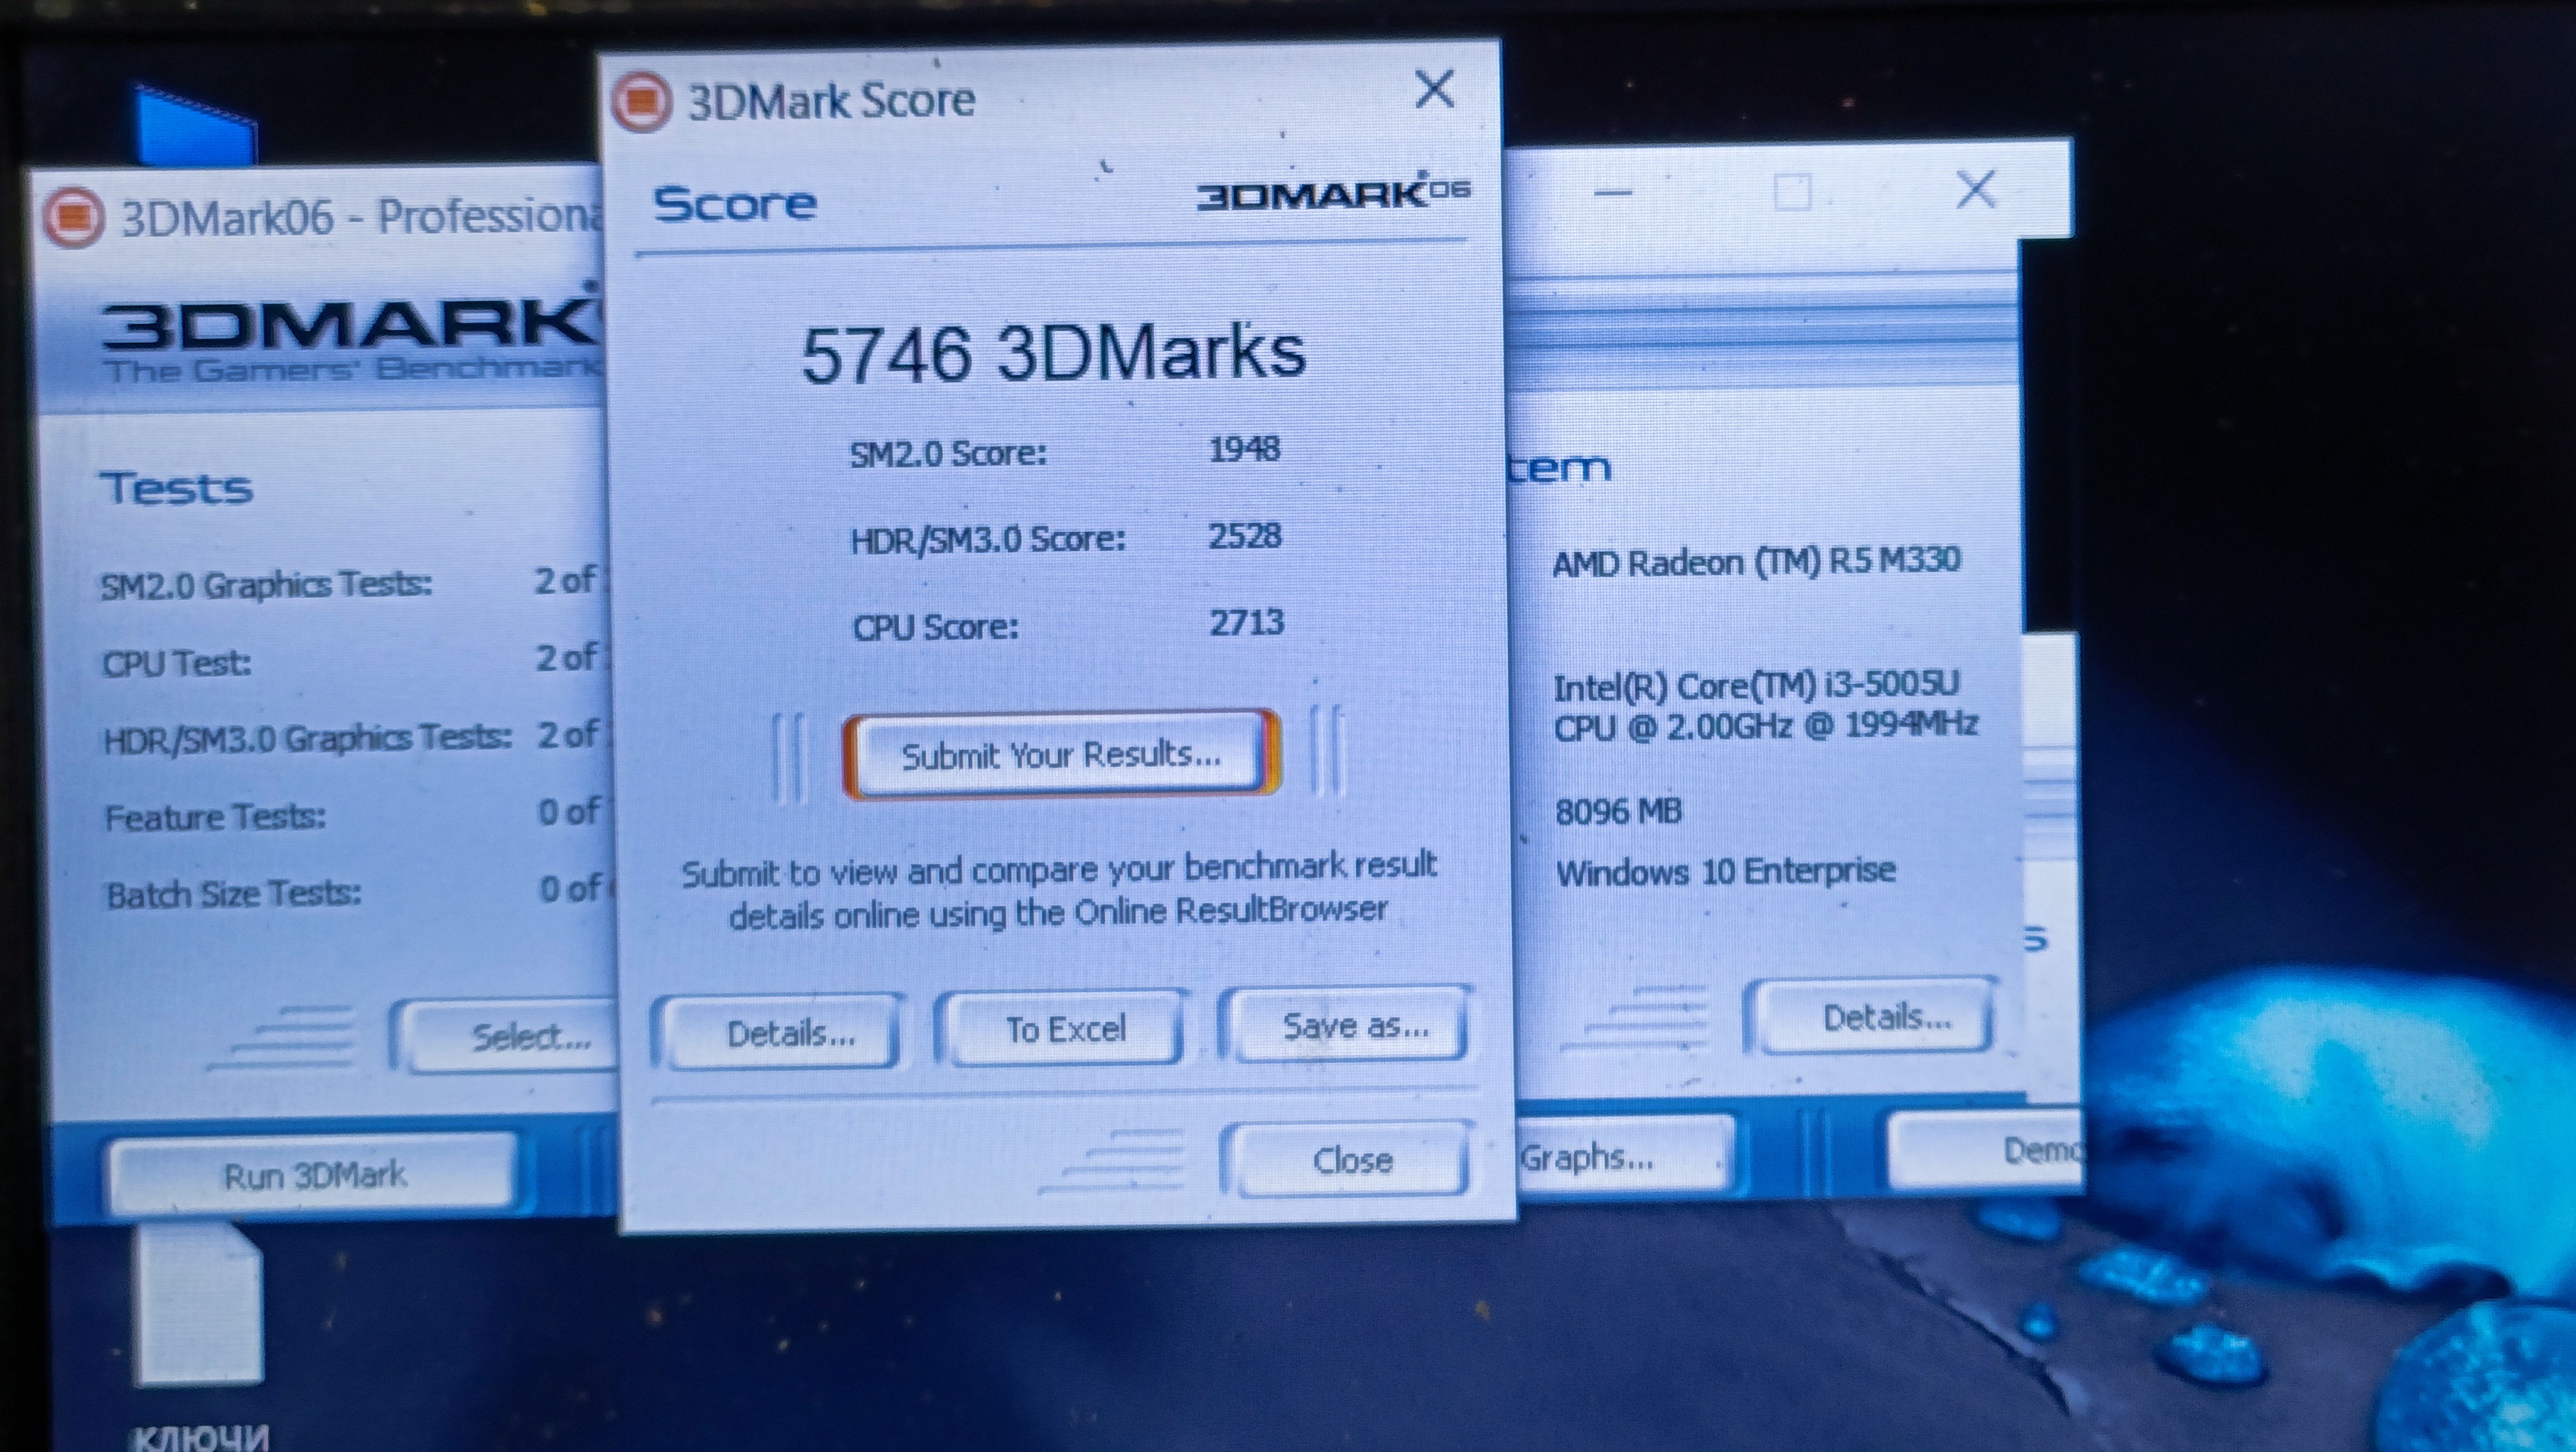This screenshot has width=2576, height=1452.
Task: Click Intel(R) Core(TM) i3-5005U CPU text
Action: pos(1765,705)
